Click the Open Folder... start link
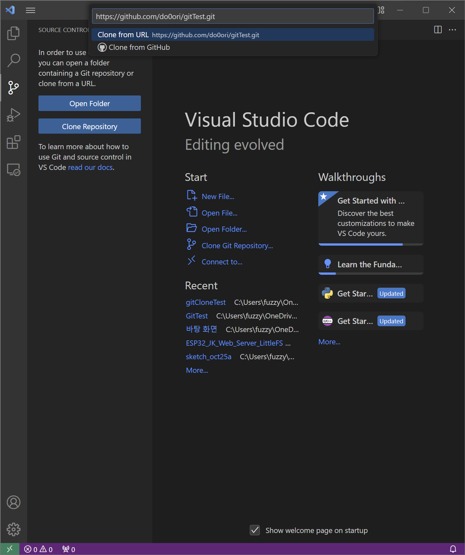The image size is (465, 555). tap(224, 229)
